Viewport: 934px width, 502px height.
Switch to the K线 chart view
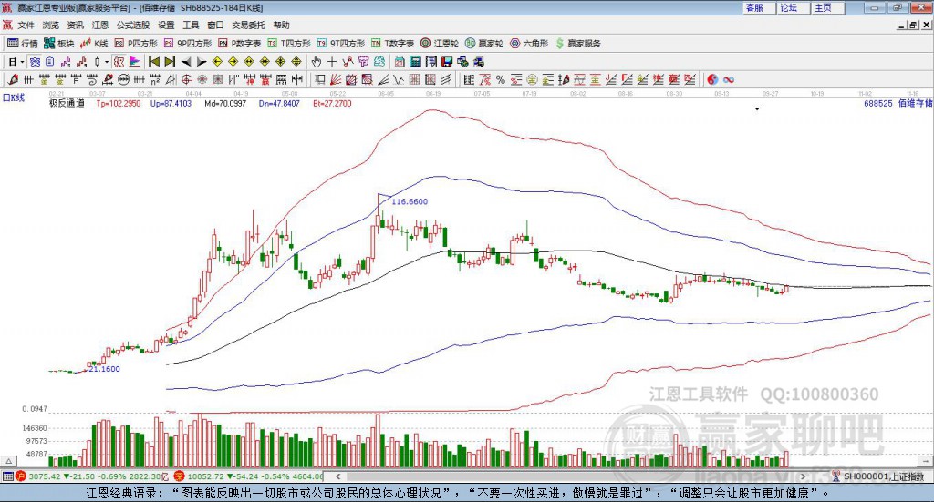[94, 44]
